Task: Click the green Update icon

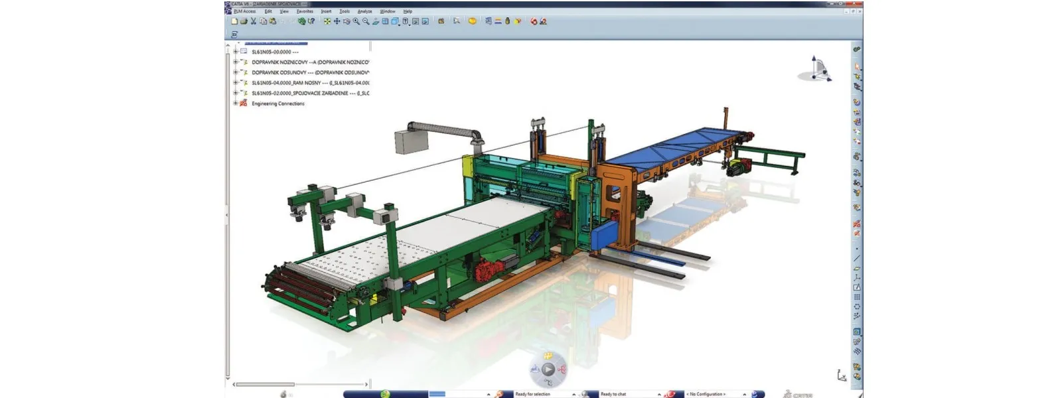Action: (x=302, y=21)
